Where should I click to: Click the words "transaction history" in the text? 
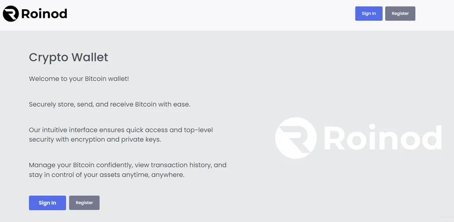(181, 165)
